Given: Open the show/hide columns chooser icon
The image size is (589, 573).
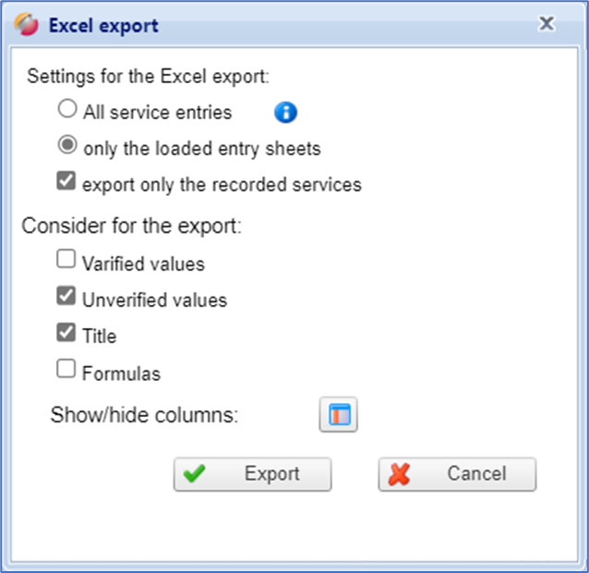Looking at the screenshot, I should pos(338,415).
